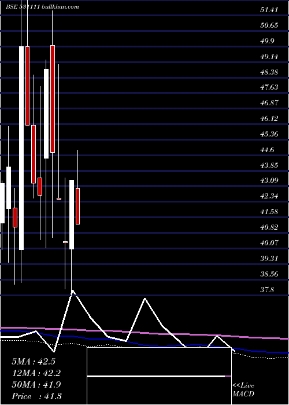Click the 40.07 axis value
The image size is (289, 405).
[x=269, y=243]
